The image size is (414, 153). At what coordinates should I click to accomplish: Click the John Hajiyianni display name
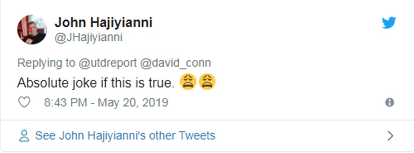103,23
